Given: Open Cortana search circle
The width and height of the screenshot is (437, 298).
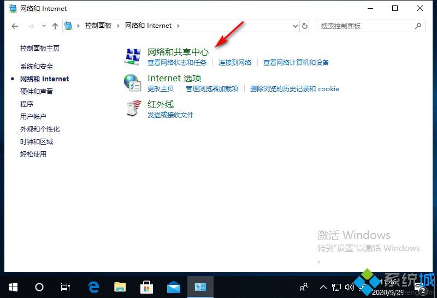Looking at the screenshot, I should click(x=39, y=287).
